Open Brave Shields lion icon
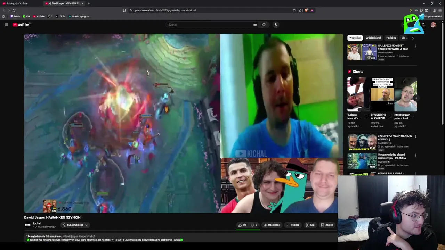 pos(306,10)
